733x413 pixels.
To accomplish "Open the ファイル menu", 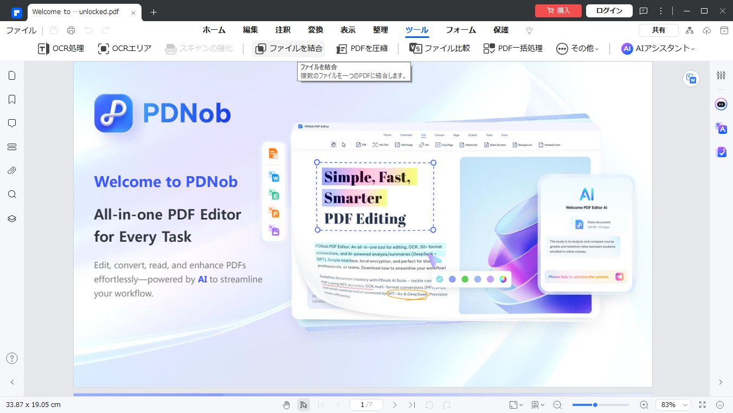I will [x=21, y=30].
